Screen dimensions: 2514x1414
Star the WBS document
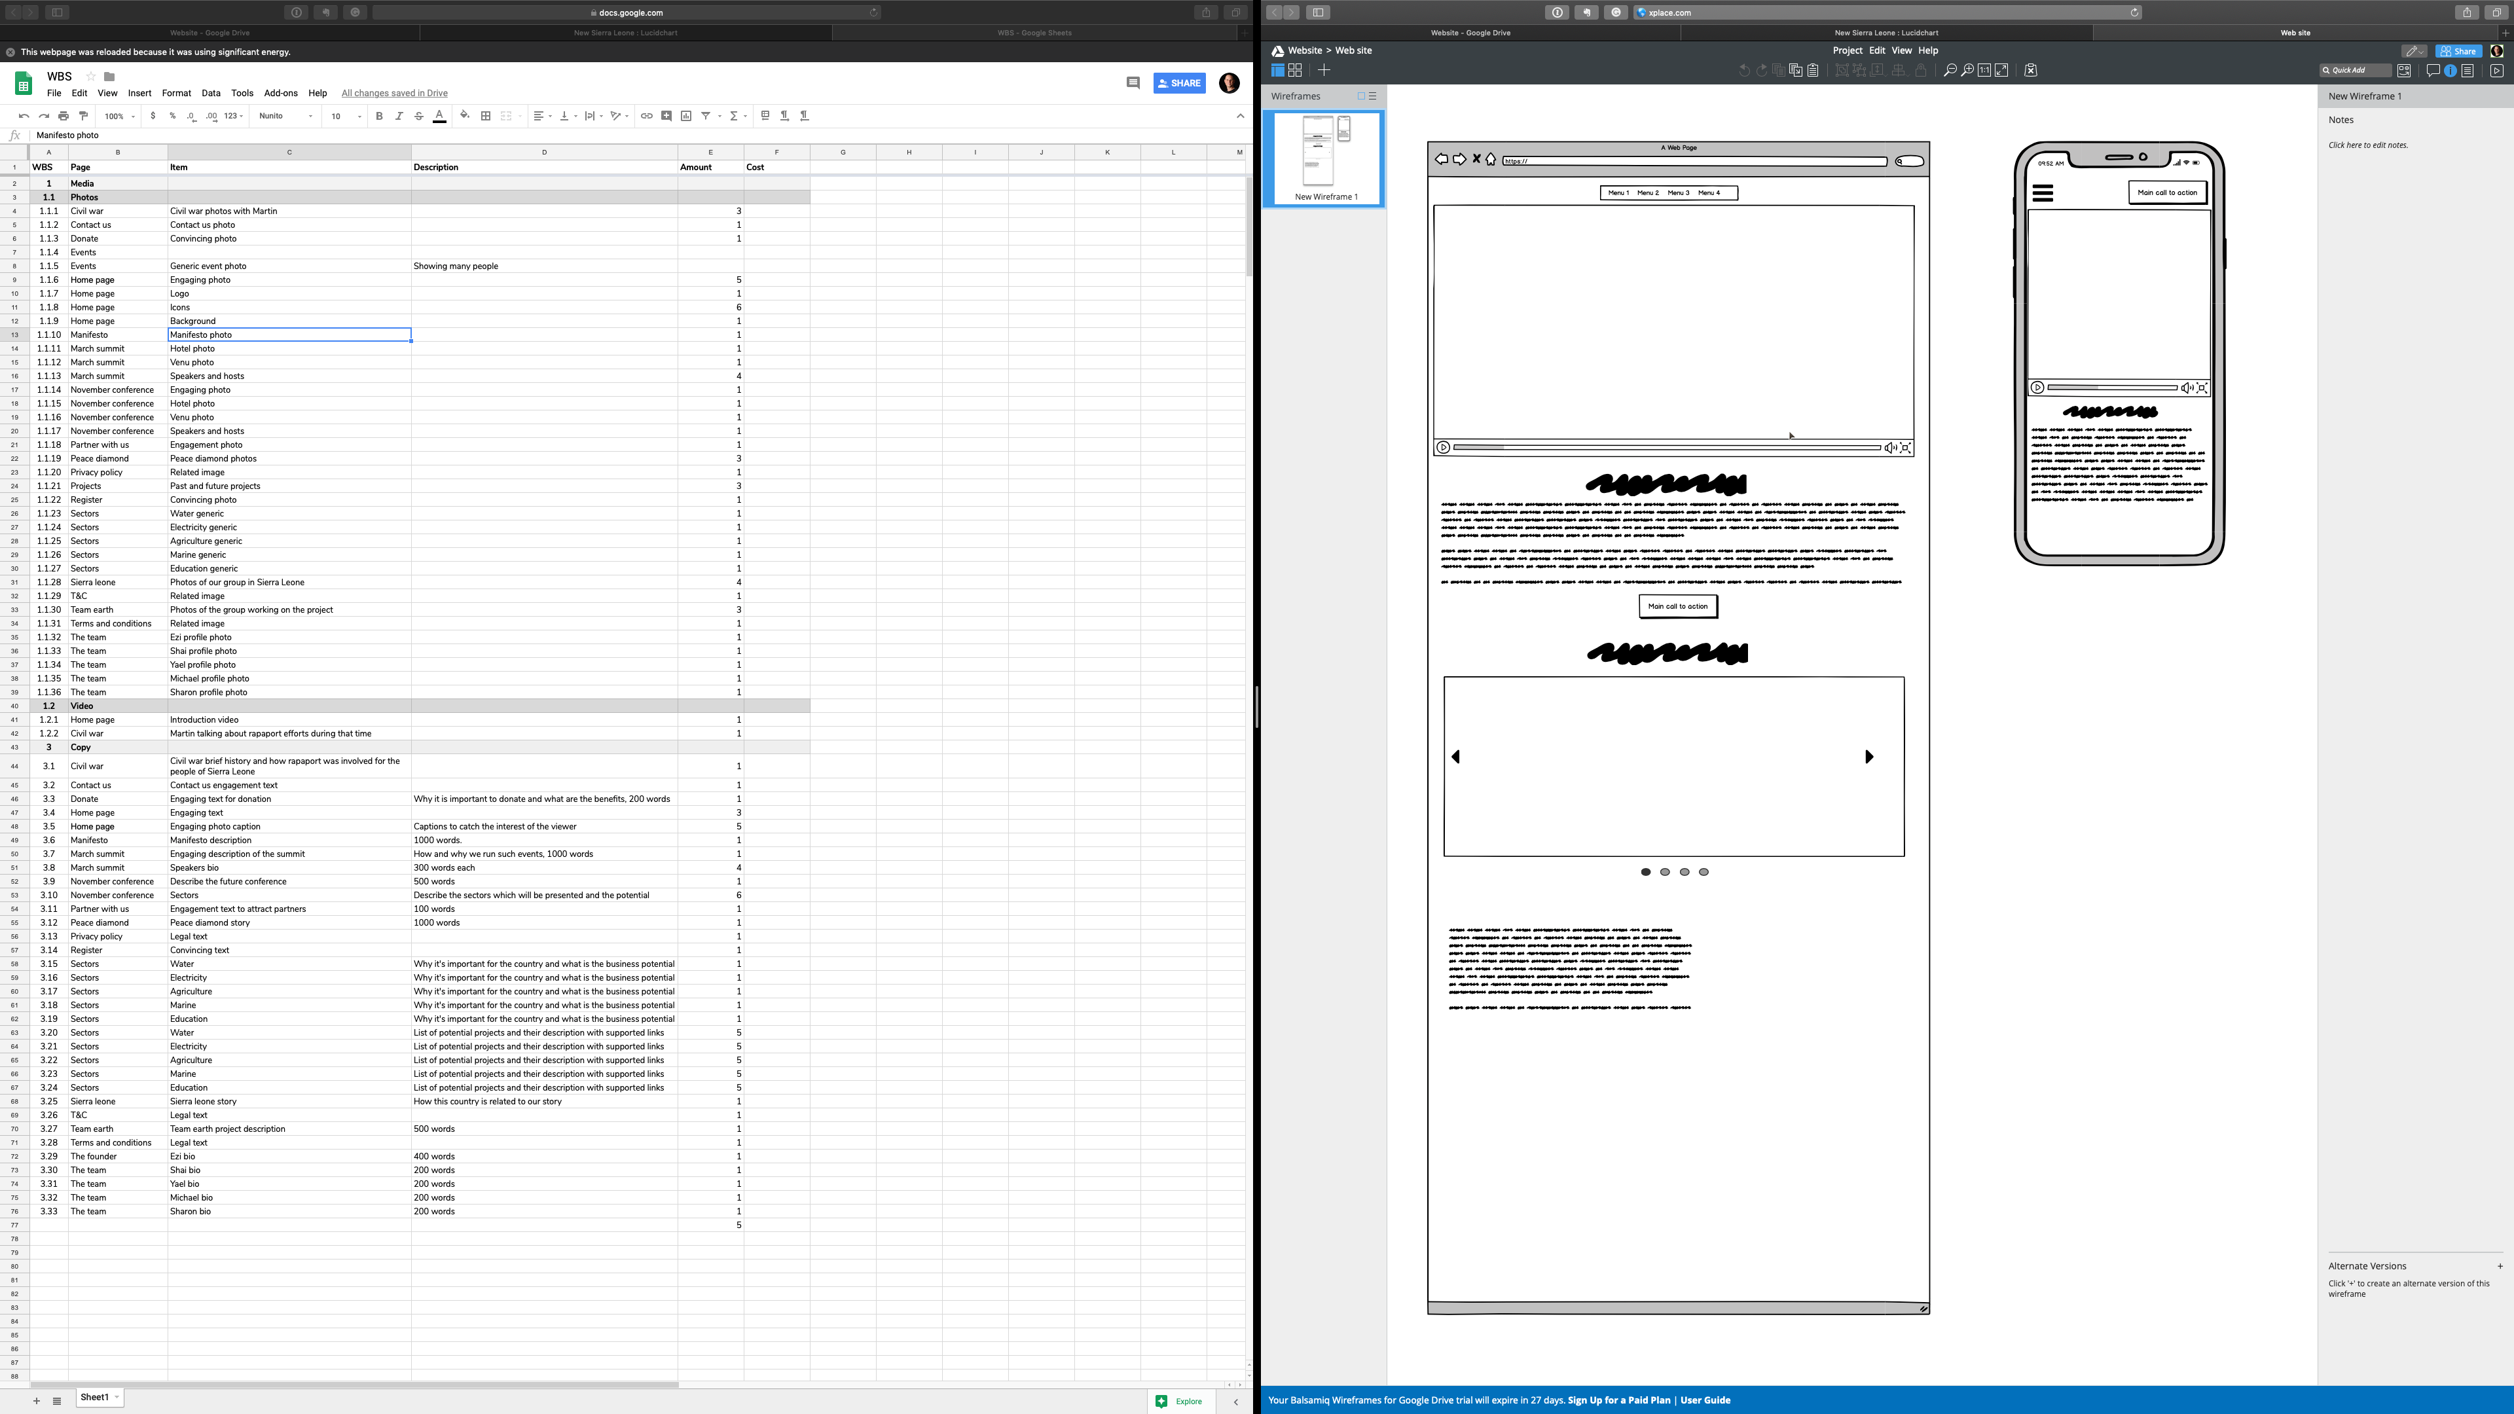tap(91, 76)
